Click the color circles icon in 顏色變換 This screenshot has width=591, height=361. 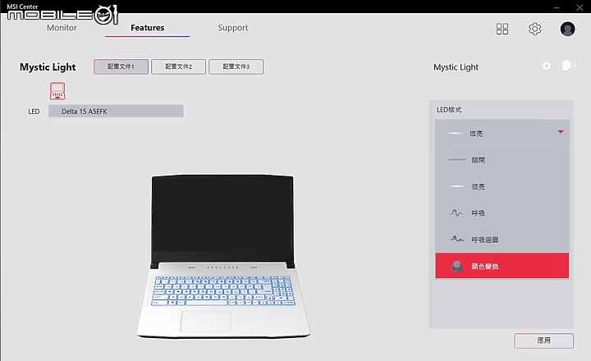coord(456,266)
